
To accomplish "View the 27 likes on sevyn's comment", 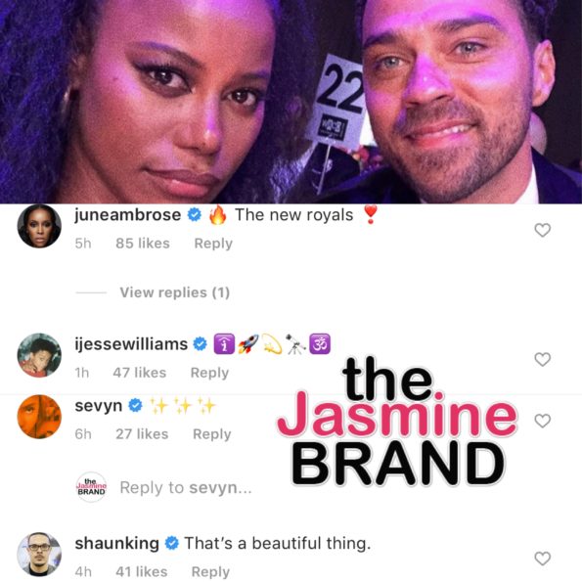I will (142, 434).
